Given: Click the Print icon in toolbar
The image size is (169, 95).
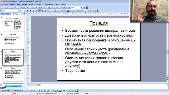Looking at the screenshot, I should 15,8.
